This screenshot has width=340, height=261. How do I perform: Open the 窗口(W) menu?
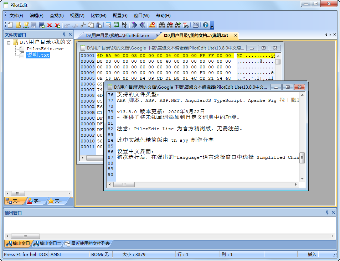pyautogui.click(x=142, y=16)
